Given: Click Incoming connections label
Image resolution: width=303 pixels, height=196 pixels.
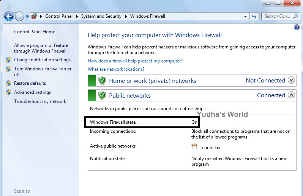Looking at the screenshot, I should point(113,131).
